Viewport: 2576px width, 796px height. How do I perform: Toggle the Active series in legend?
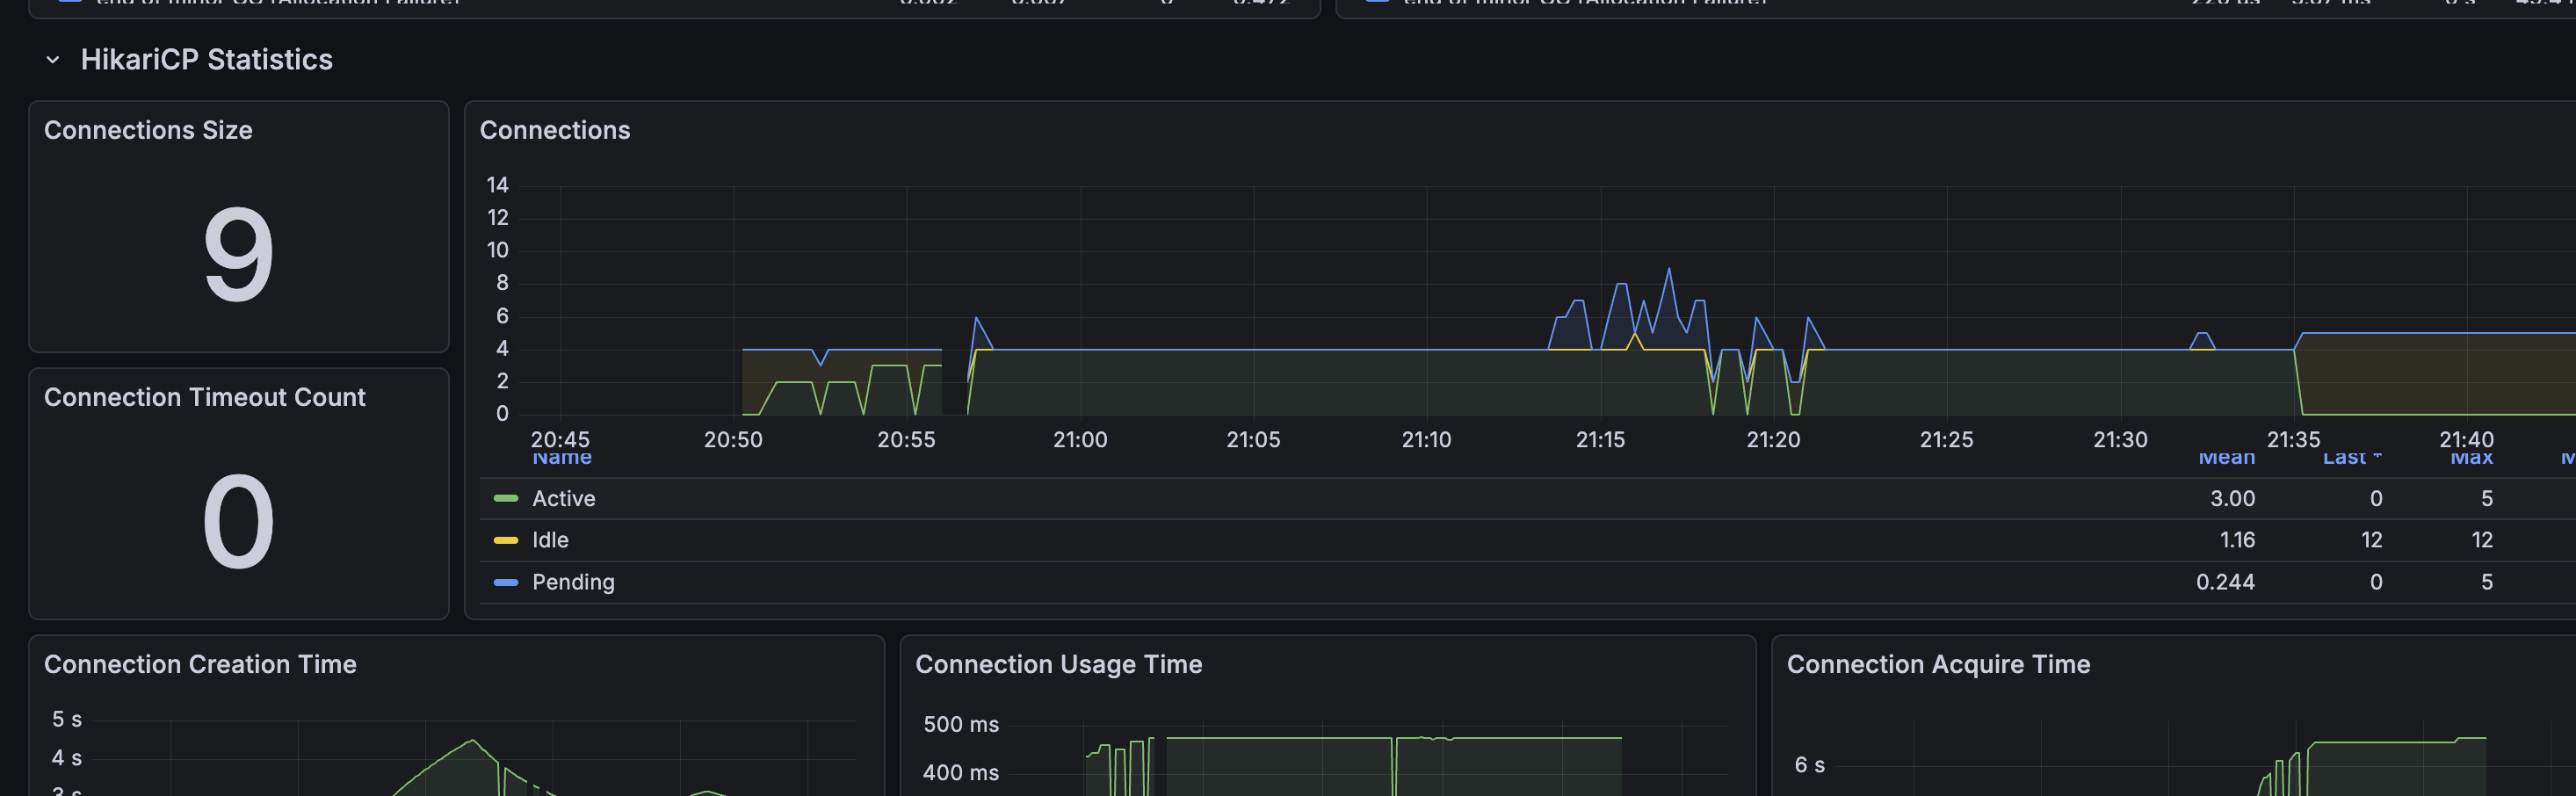(x=563, y=498)
